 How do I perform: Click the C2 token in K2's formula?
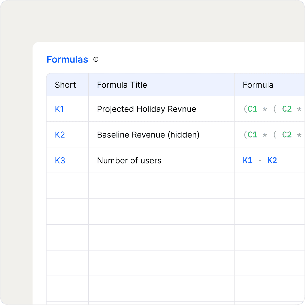click(287, 135)
